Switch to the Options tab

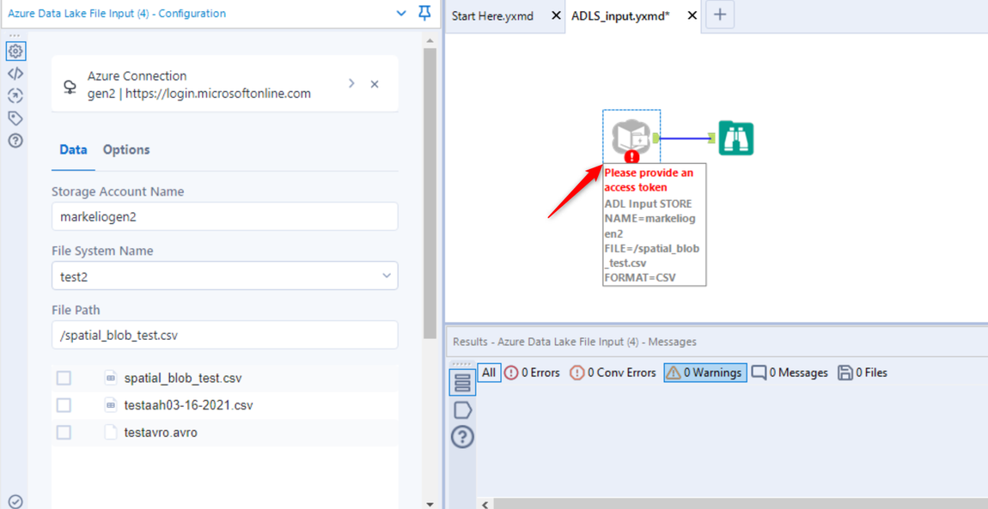click(126, 149)
